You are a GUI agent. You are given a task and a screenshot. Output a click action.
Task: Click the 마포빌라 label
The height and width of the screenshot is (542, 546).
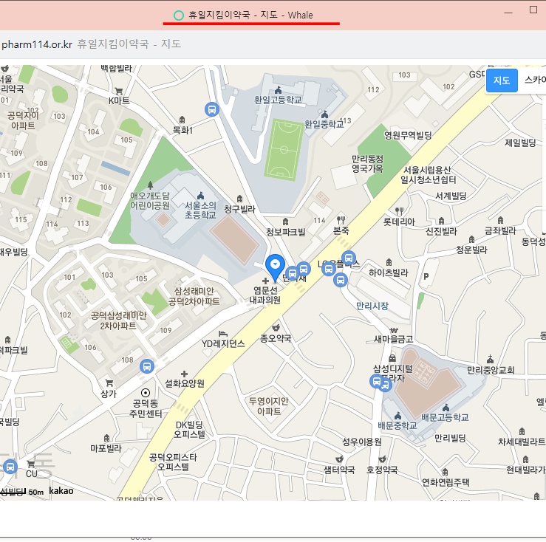pos(106,448)
